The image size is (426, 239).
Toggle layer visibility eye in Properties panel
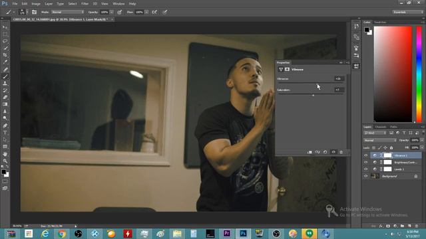point(333,152)
